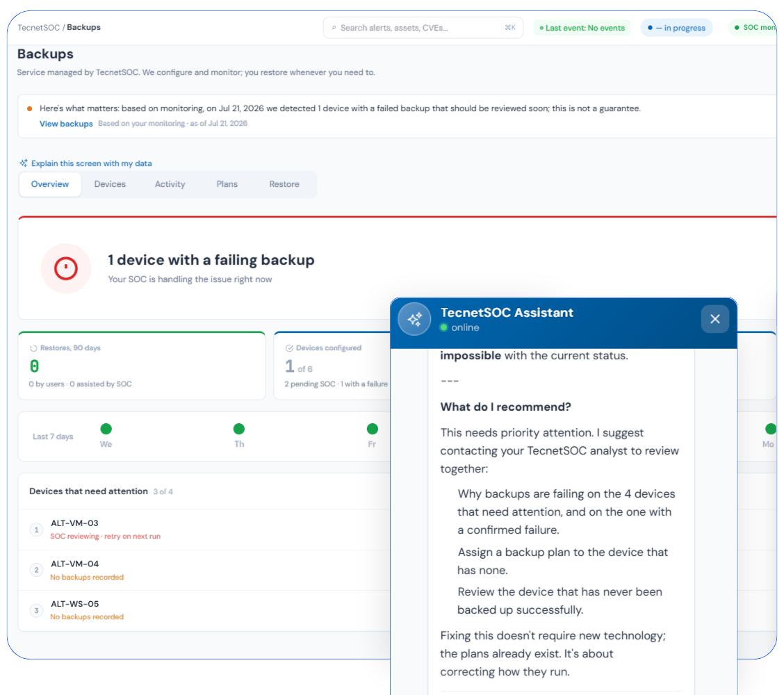Open the Devices tab

click(110, 184)
